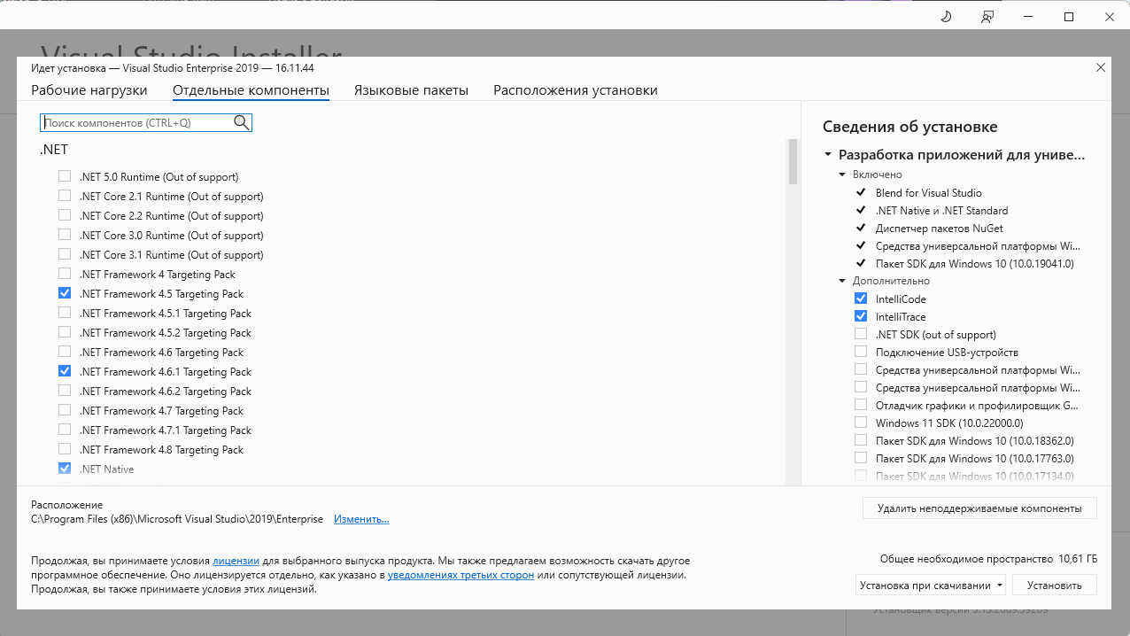The width and height of the screenshot is (1130, 636).
Task: Collapse Разработка приложений для универсальной workload section
Action: click(x=827, y=154)
